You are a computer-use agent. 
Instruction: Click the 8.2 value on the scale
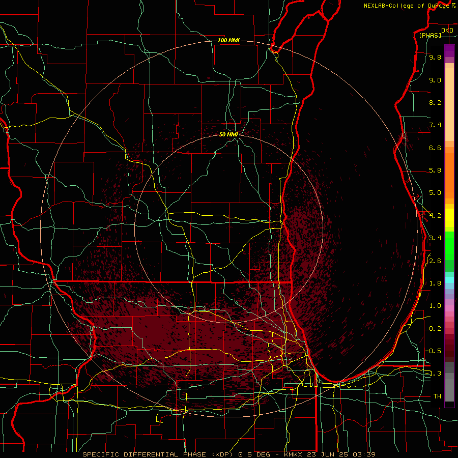coord(435,102)
